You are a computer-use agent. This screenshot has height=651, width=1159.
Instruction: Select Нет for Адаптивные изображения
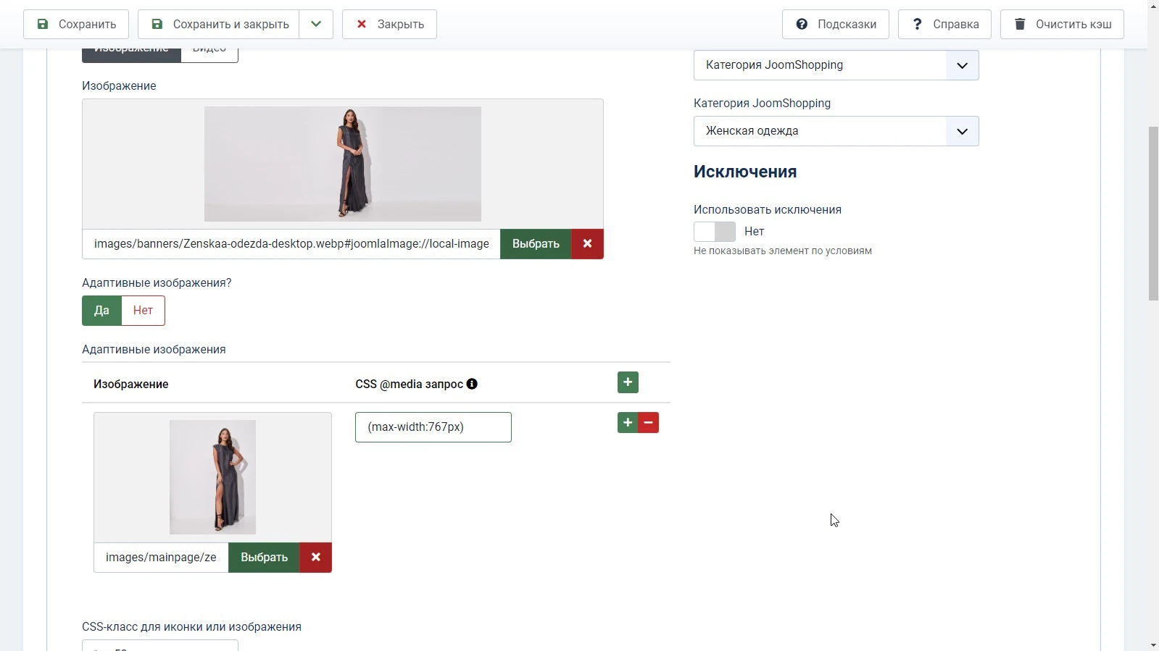pos(143,311)
